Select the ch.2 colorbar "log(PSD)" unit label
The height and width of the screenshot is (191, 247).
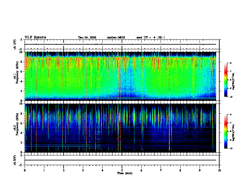click(234, 133)
